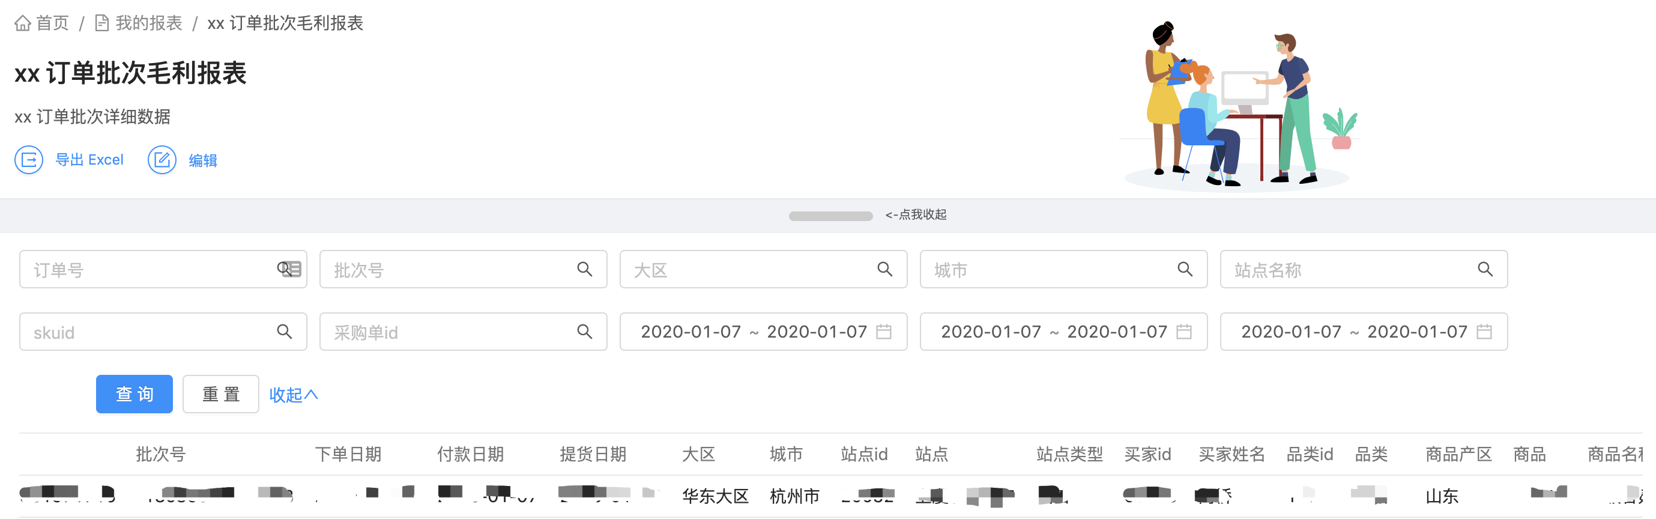
Task: Click the 买家姓名 column header
Action: tap(1231, 455)
